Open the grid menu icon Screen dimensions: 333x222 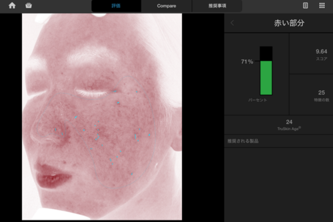click(x=322, y=6)
